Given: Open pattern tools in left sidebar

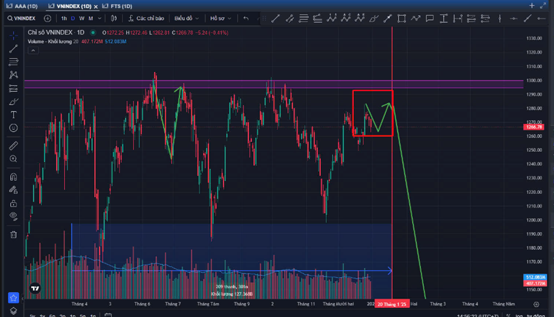Looking at the screenshot, I should [x=14, y=75].
